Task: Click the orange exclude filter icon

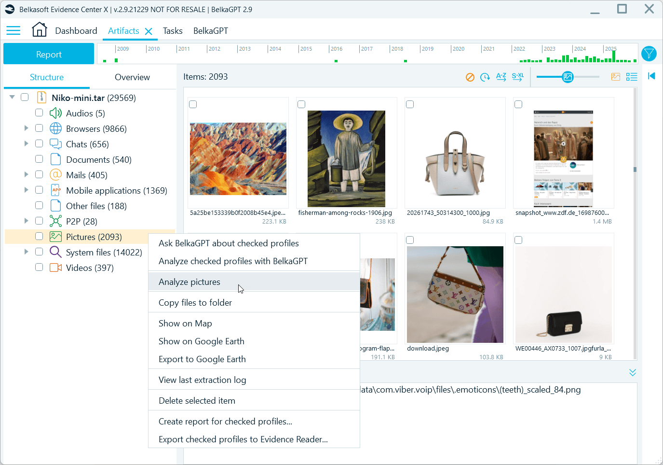Action: pos(470,76)
